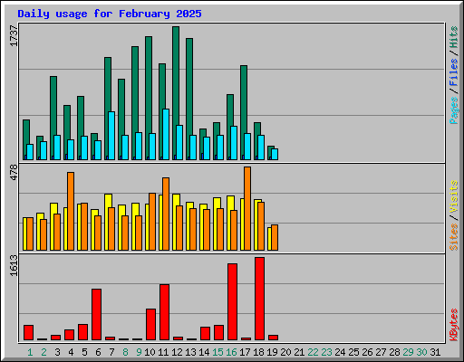This screenshot has width=464, height=362.
Task: Click the Hits legend label
Action: pyautogui.click(x=453, y=37)
